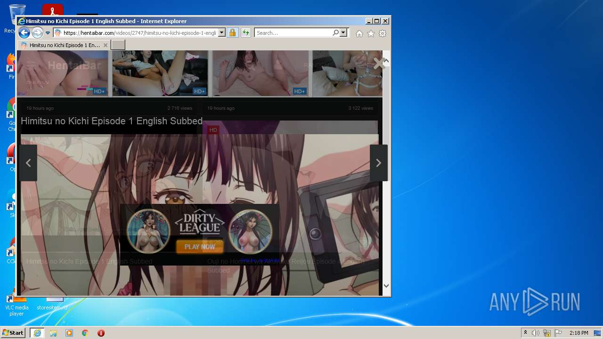Click the next slide right arrow
The height and width of the screenshot is (339, 603).
(x=378, y=163)
